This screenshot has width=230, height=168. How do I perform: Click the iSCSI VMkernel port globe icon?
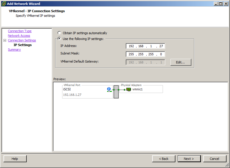[109, 90]
